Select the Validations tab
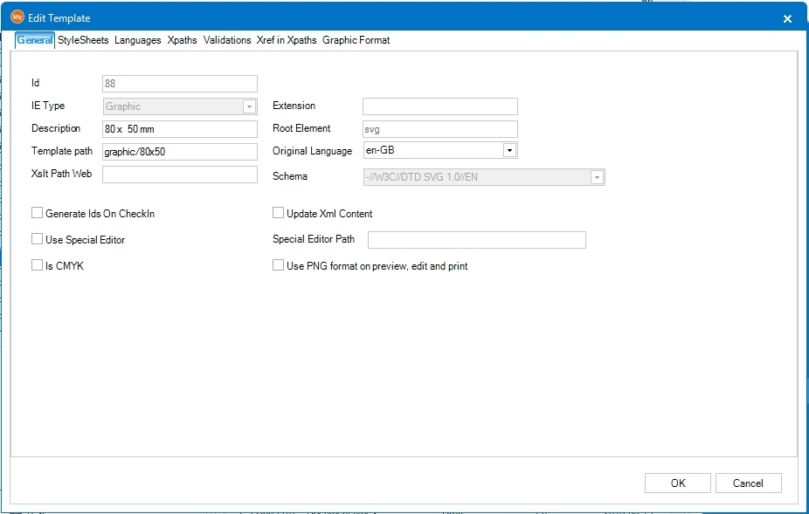 pos(227,40)
